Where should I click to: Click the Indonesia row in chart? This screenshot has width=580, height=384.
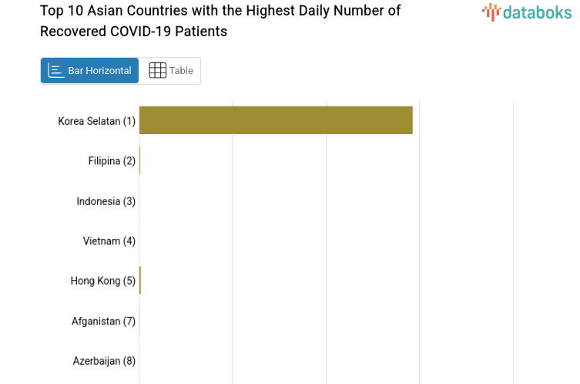231,201
